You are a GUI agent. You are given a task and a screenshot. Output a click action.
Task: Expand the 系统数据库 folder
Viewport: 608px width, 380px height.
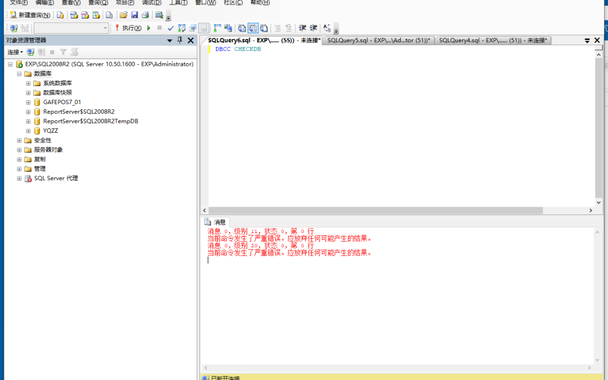pyautogui.click(x=28, y=83)
